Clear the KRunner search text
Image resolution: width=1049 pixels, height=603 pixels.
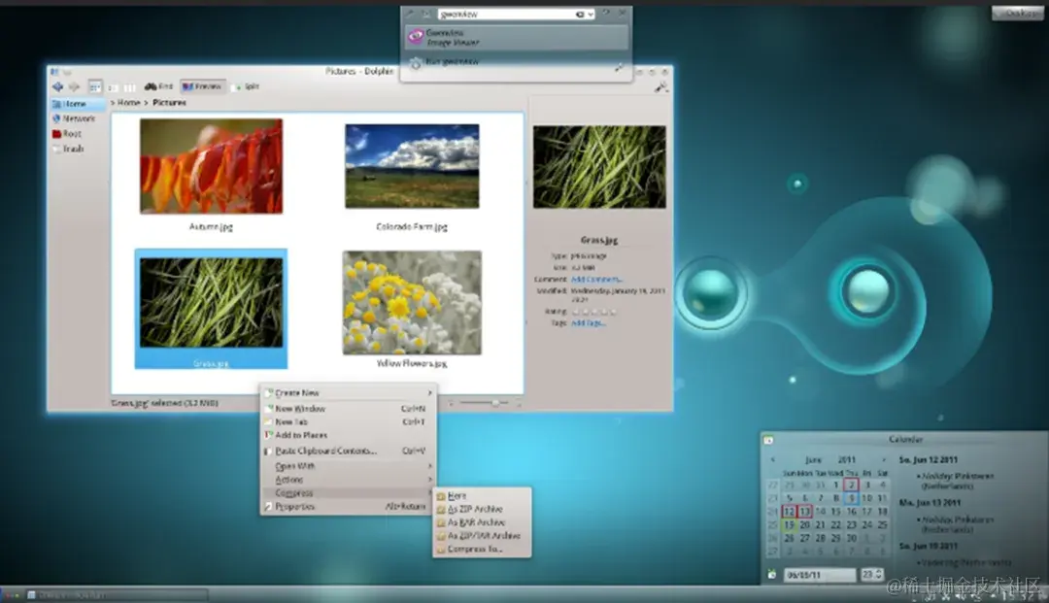[x=580, y=14]
